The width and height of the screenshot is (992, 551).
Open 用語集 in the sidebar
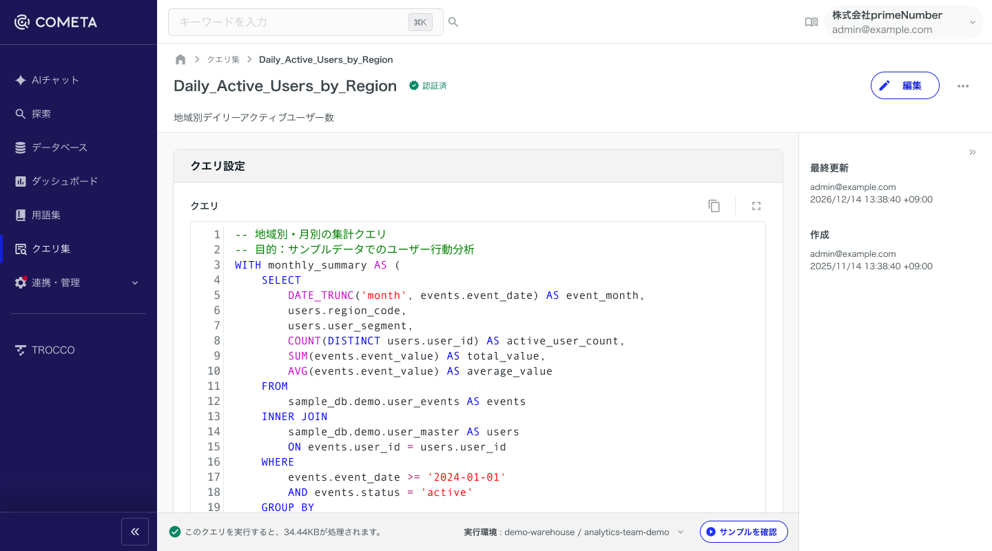tap(46, 215)
